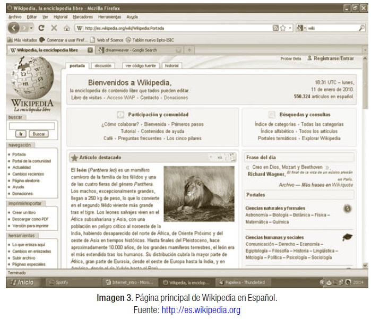Click the search magnifier icon
371x319 pixels.
(x=361, y=28)
